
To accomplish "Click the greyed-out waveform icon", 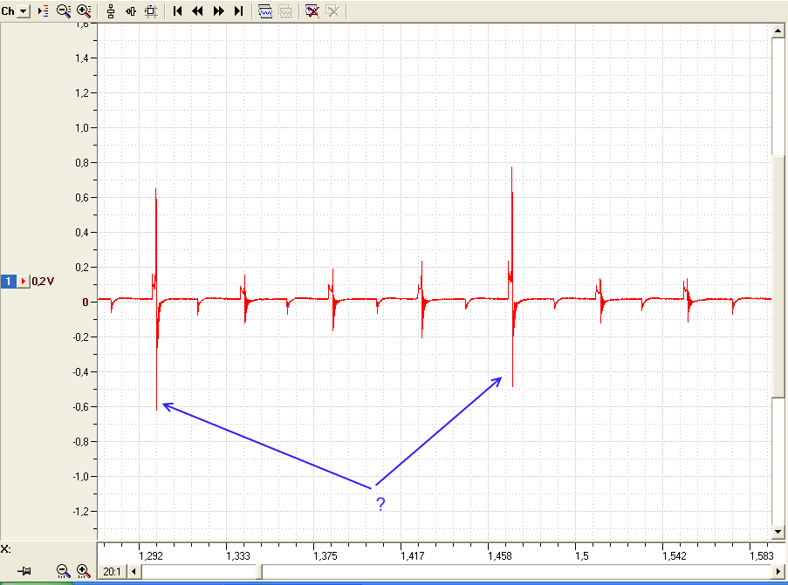I will click(285, 11).
